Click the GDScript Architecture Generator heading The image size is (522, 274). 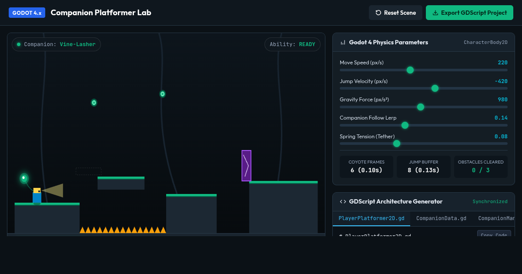(x=396, y=201)
